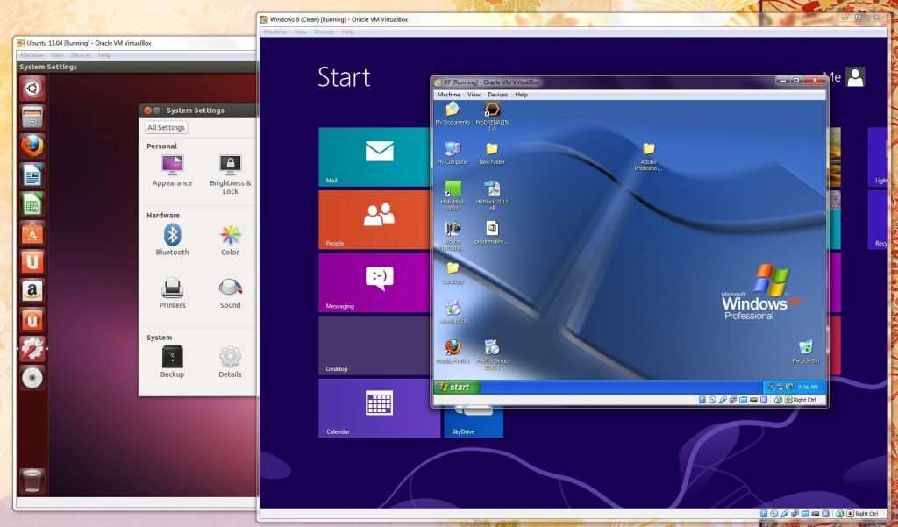Viewport: 898px width, 527px height.
Task: Open Machine menu in the XP VirtualBox window
Action: tap(448, 95)
